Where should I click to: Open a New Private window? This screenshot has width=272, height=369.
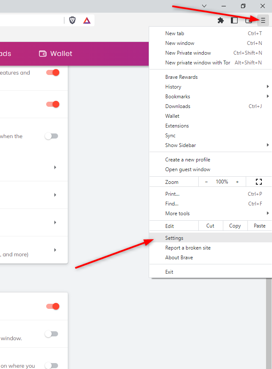click(210, 53)
